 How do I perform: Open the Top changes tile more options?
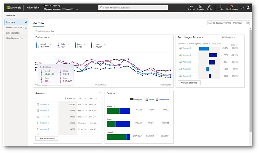click(242, 37)
